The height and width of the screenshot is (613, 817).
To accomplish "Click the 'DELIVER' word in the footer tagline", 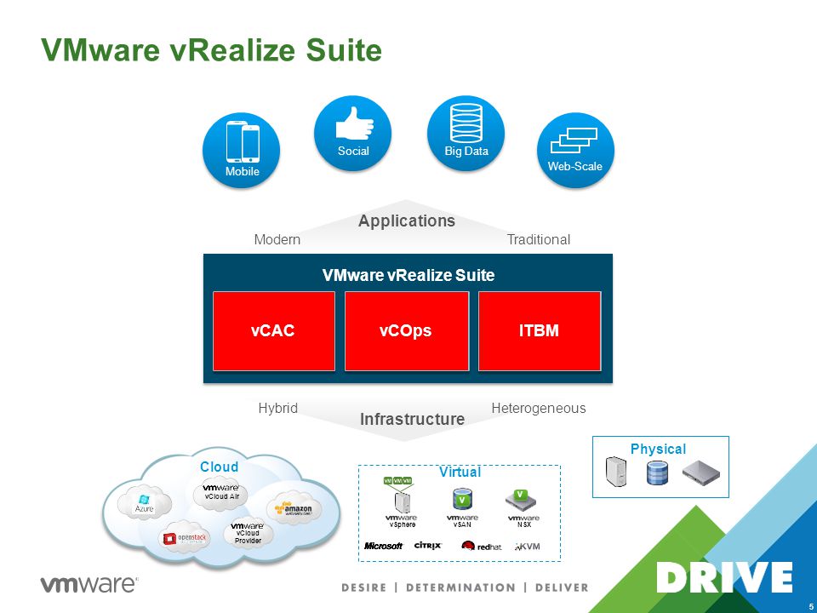I will click(562, 587).
